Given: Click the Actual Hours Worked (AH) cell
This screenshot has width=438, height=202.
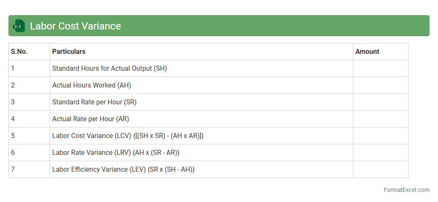Looking at the screenshot, I should pos(91,85).
